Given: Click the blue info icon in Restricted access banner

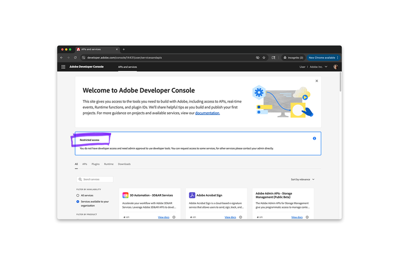Looking at the screenshot, I should point(314,138).
